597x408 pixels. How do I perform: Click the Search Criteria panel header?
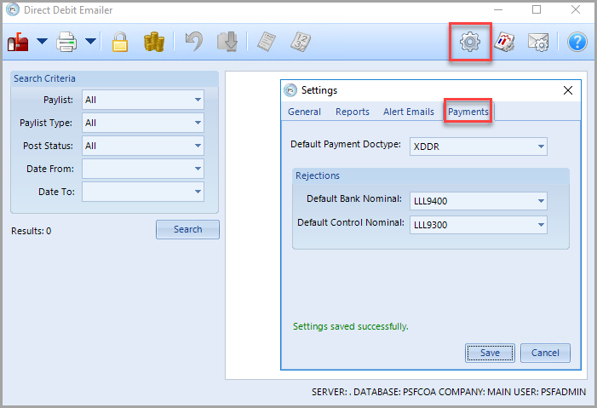[x=114, y=78]
